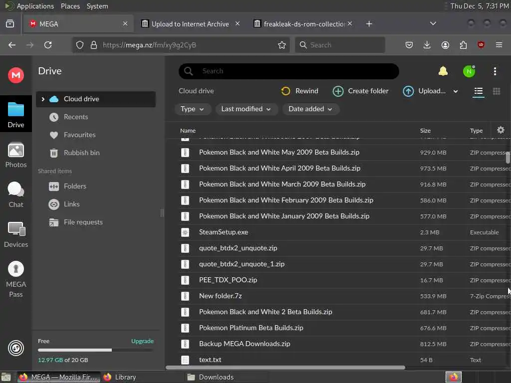Open the Date added filter dropdown

[310, 109]
